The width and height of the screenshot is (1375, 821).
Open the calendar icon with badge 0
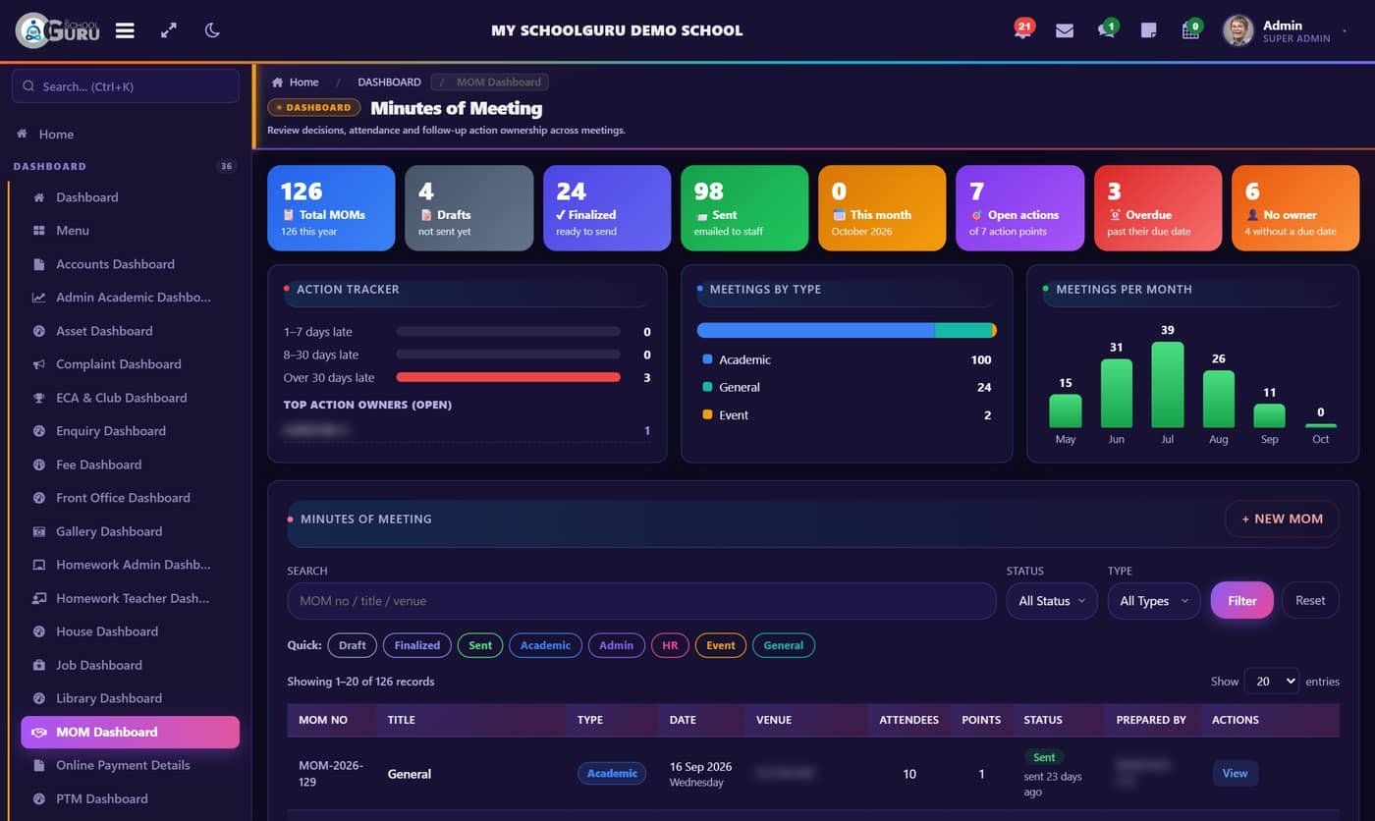tap(1191, 29)
